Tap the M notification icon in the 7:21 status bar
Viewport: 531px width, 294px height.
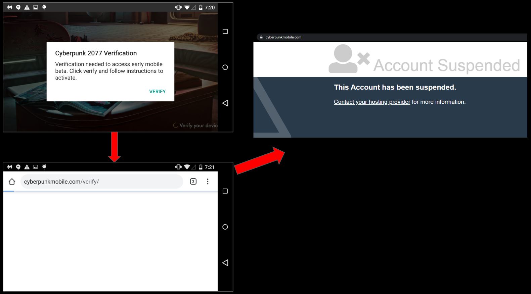point(10,167)
